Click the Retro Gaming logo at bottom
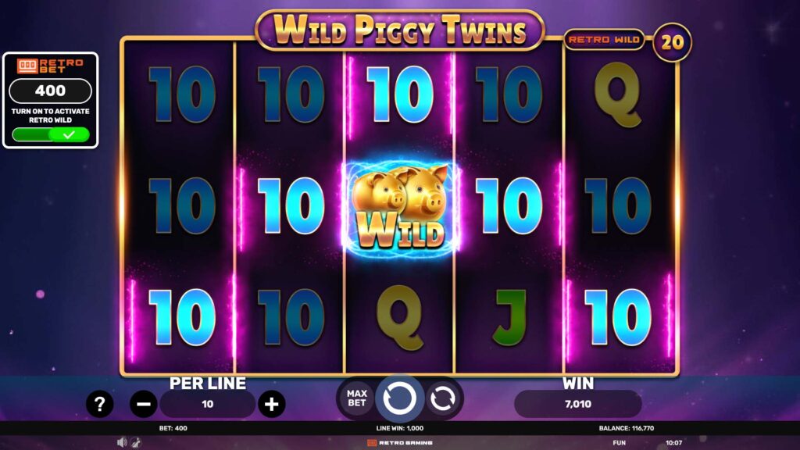800x450 pixels. click(399, 442)
